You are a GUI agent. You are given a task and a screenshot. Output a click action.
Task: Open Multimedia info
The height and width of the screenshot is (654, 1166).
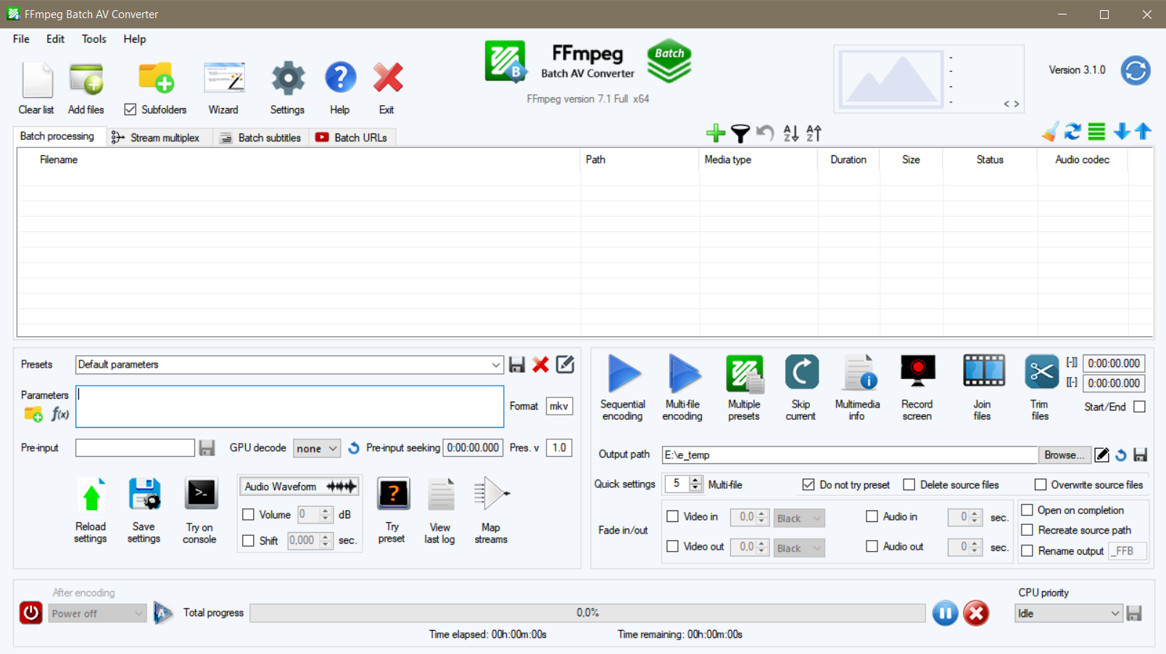[859, 373]
